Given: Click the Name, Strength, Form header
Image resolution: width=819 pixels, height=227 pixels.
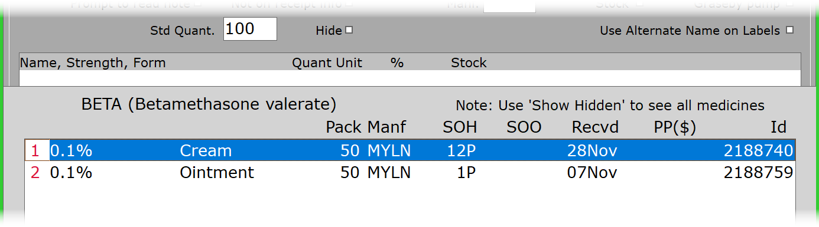Looking at the screenshot, I should click(93, 62).
